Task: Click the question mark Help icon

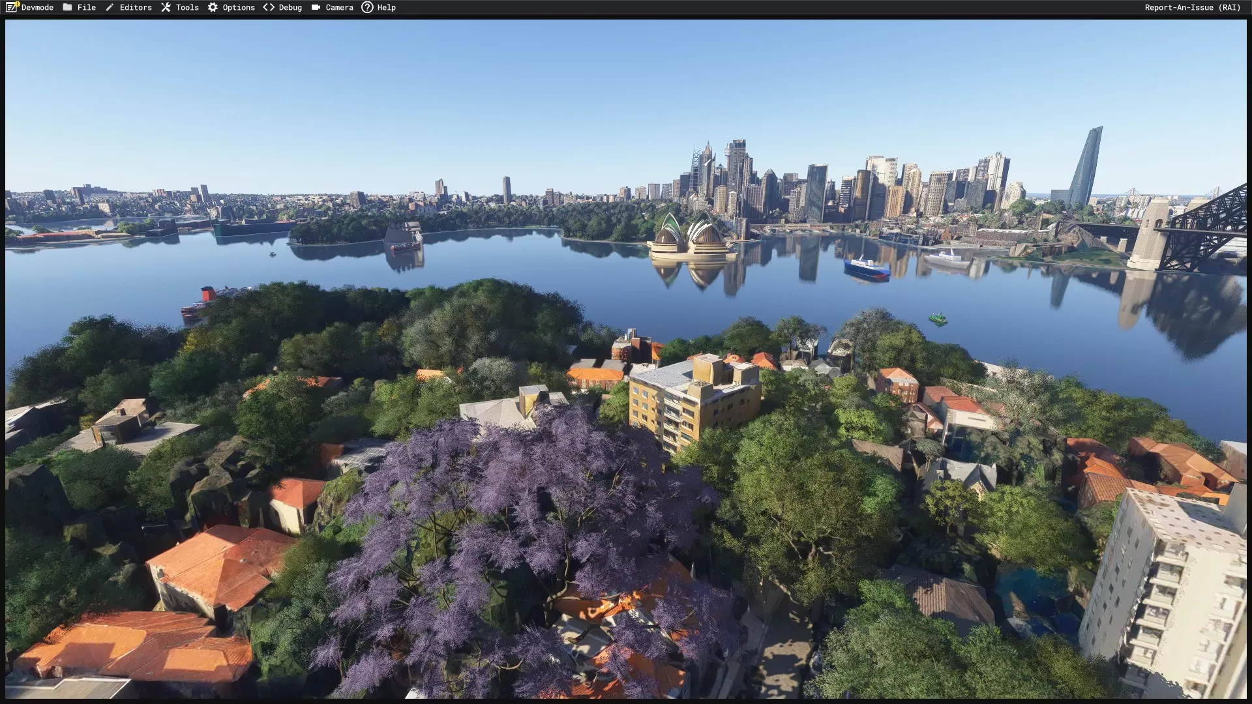Action: (367, 7)
